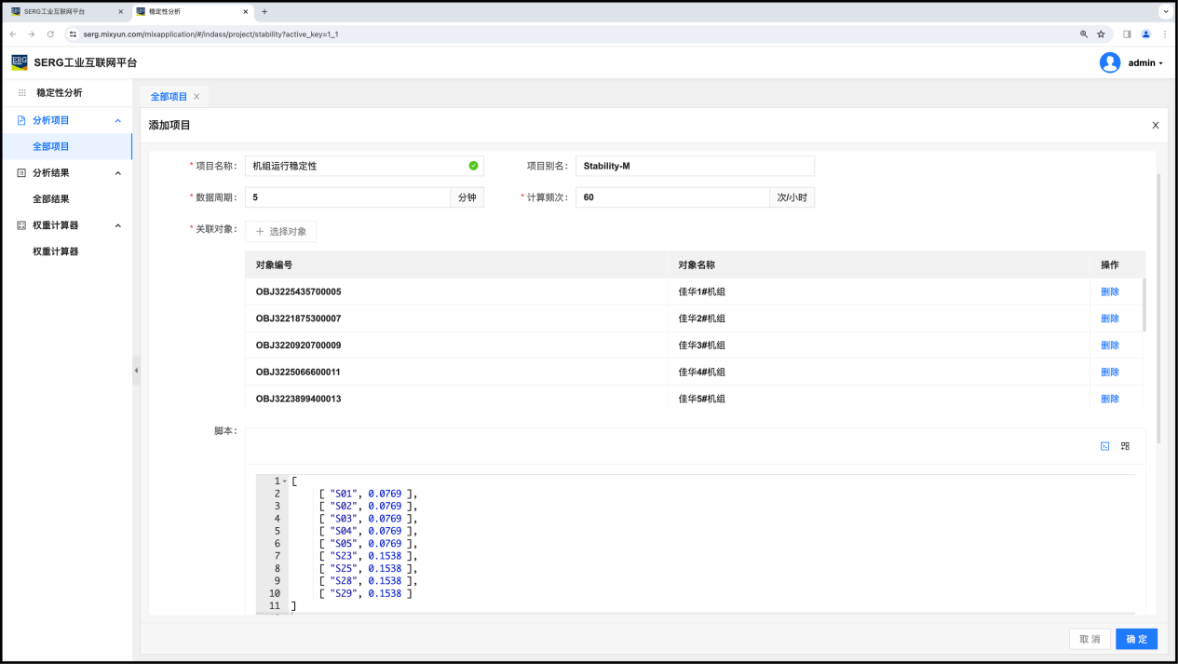Image resolution: width=1178 pixels, height=664 pixels.
Task: Open 权重计算器 submenu item
Action: [x=55, y=251]
